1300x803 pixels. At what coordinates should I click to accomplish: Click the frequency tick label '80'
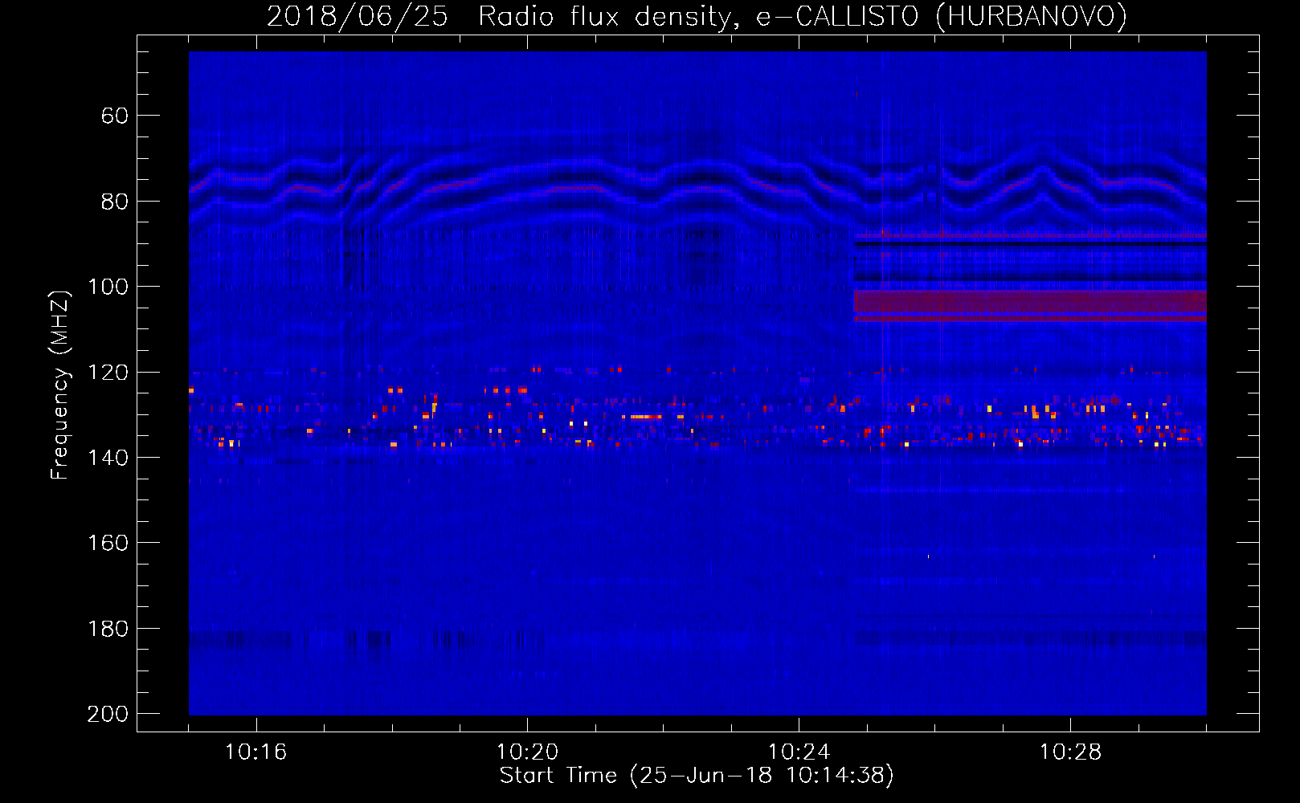coord(115,202)
